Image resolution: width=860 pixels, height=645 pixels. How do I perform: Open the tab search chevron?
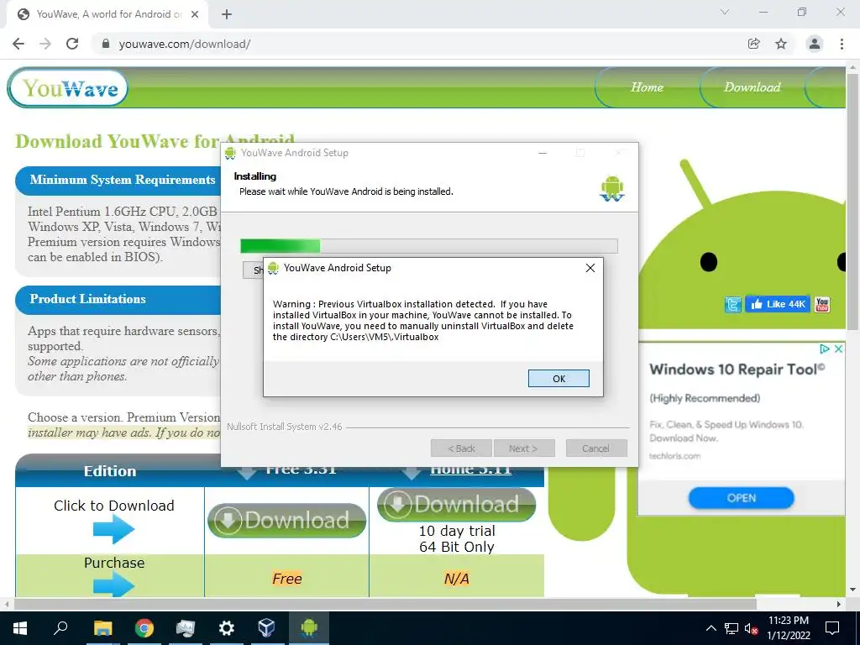725,12
